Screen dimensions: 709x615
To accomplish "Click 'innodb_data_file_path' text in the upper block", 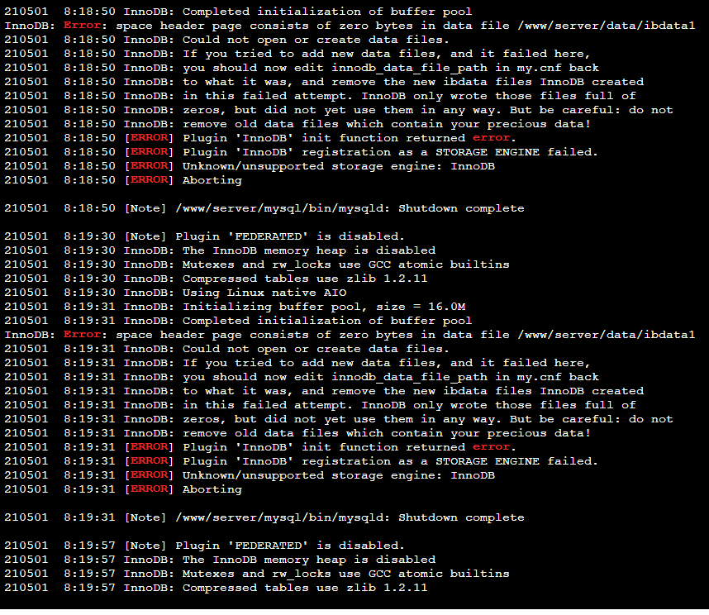I will point(409,68).
